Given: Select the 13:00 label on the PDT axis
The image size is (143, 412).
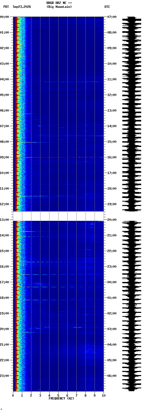Looking at the screenshot, I should coord(5,220).
